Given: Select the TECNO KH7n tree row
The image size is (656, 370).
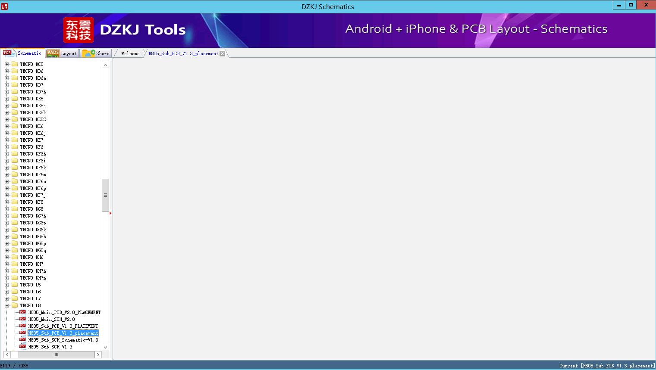Looking at the screenshot, I should pos(33,278).
